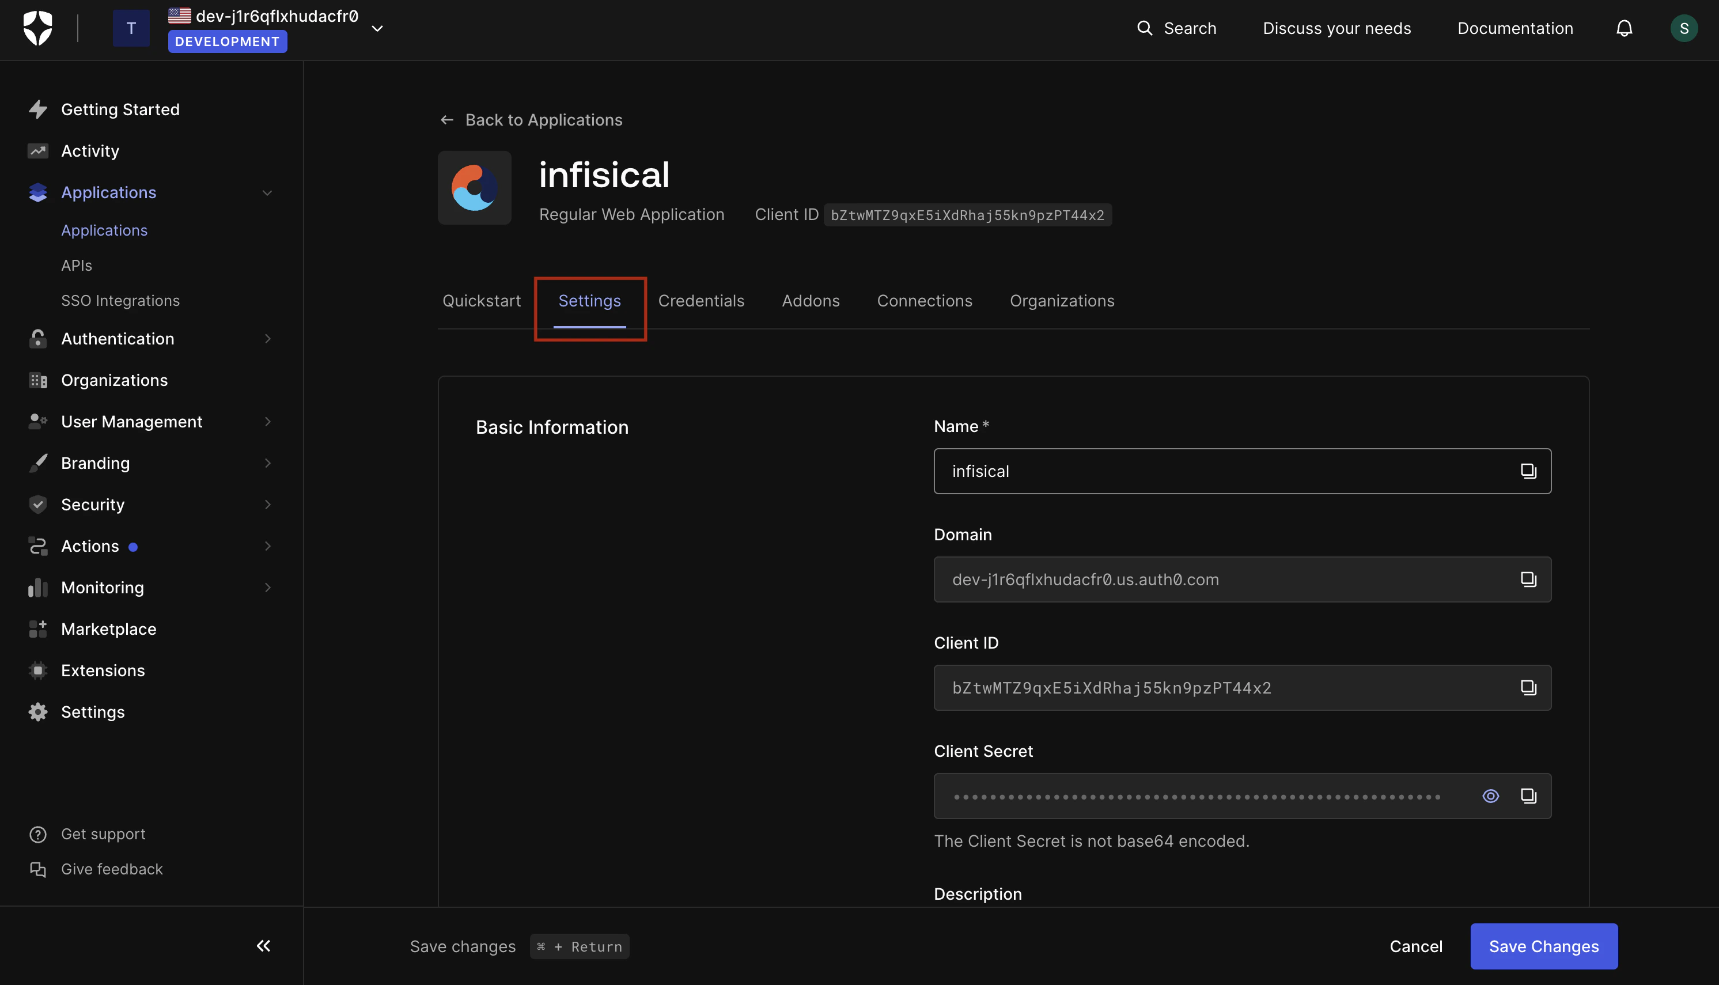The width and height of the screenshot is (1719, 985).
Task: Click the infisical application logo
Action: tap(474, 187)
